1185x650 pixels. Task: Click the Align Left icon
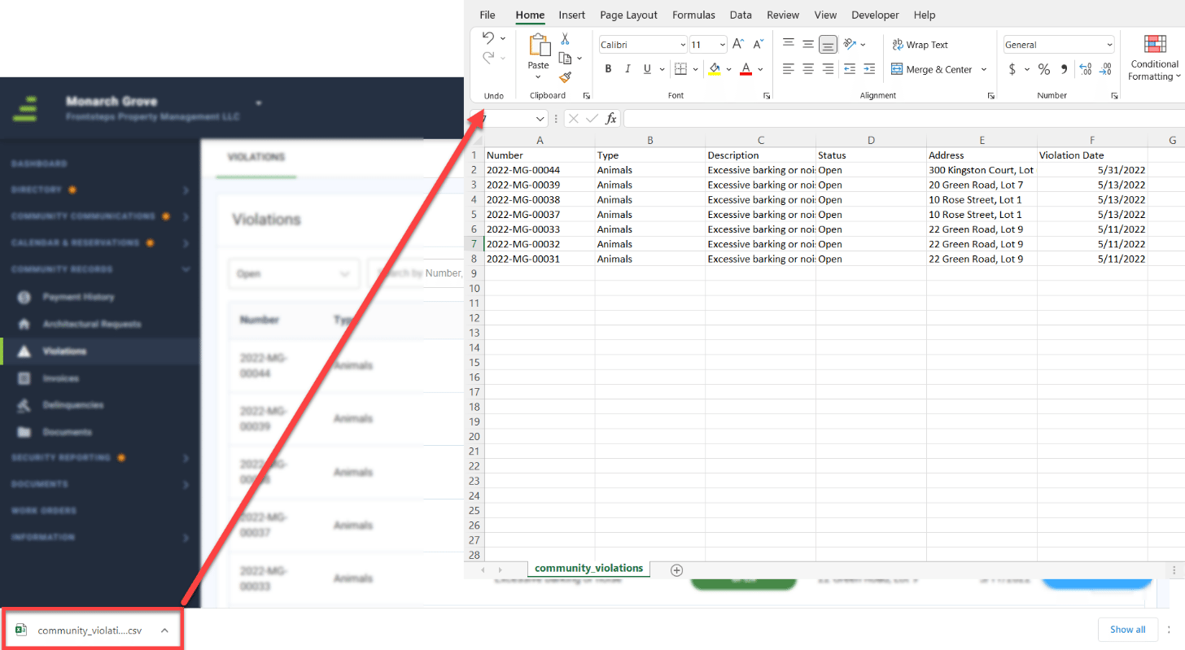point(789,69)
